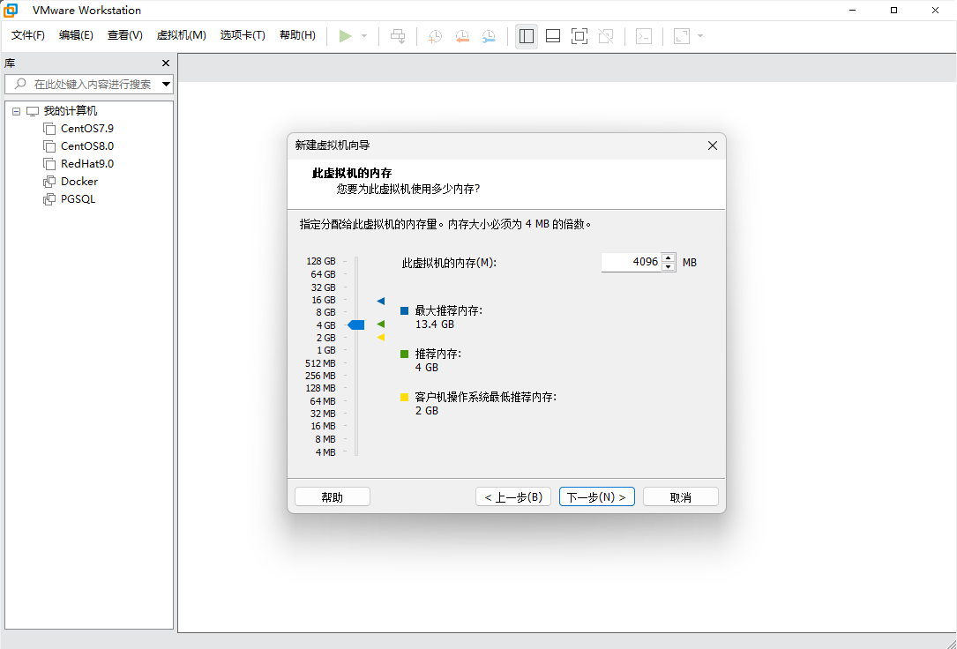The image size is (957, 649).
Task: Select the CentOS7.9 virtual machine
Action: [x=87, y=129]
